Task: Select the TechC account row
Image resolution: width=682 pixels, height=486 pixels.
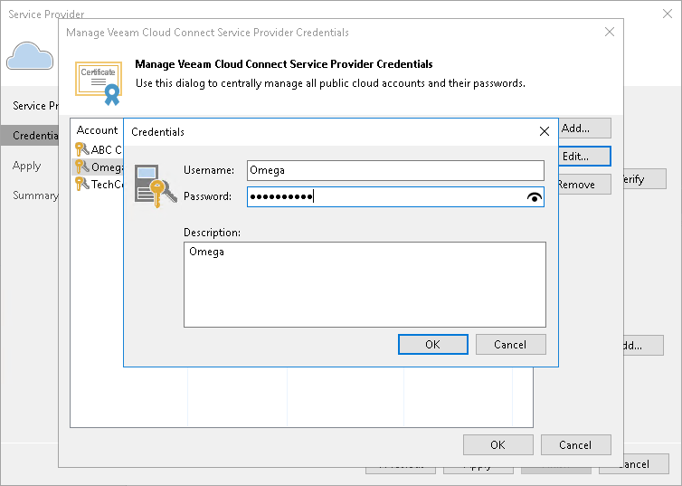Action: click(98, 185)
